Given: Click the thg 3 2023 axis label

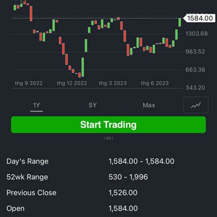Looking at the screenshot, I should click(112, 83).
